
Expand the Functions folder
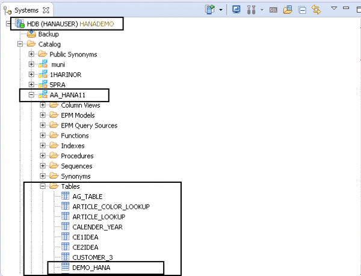pos(43,135)
